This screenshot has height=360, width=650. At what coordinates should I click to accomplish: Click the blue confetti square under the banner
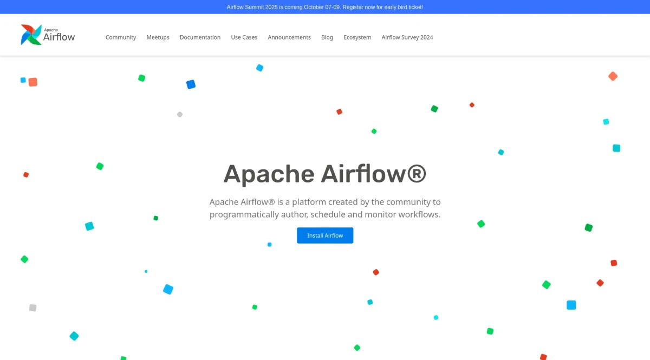191,84
